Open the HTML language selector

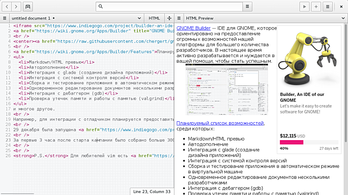point(154,18)
